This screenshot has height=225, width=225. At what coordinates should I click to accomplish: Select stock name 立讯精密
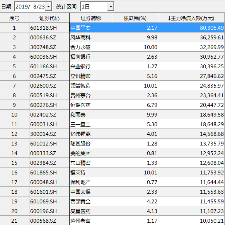(80, 76)
